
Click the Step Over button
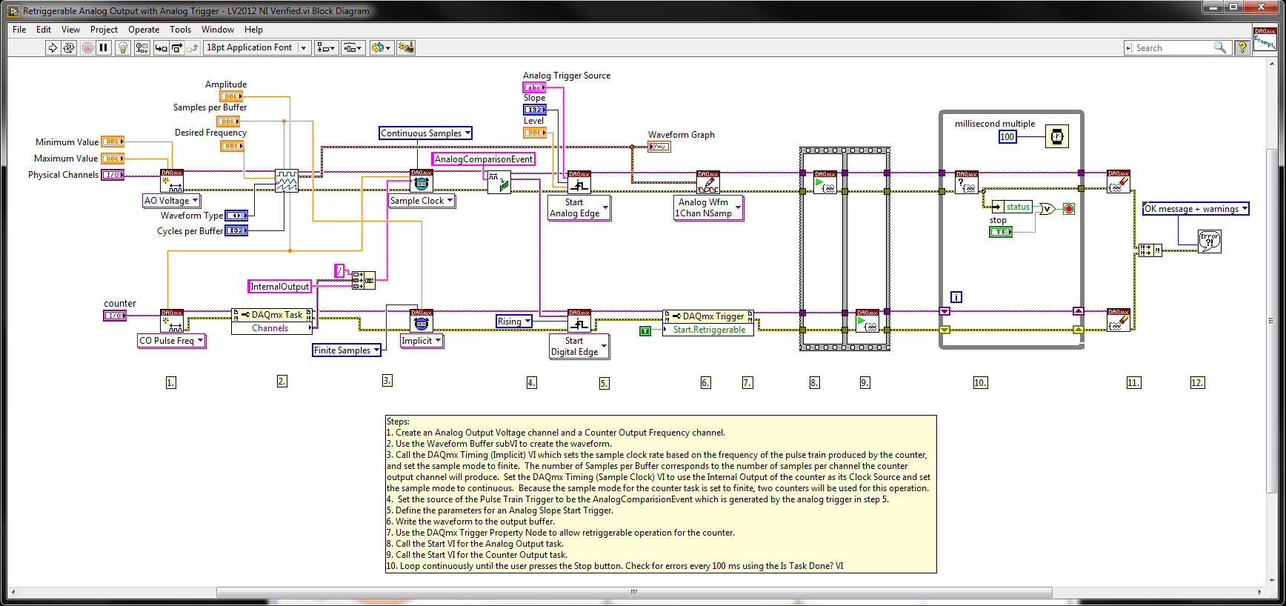tap(177, 47)
